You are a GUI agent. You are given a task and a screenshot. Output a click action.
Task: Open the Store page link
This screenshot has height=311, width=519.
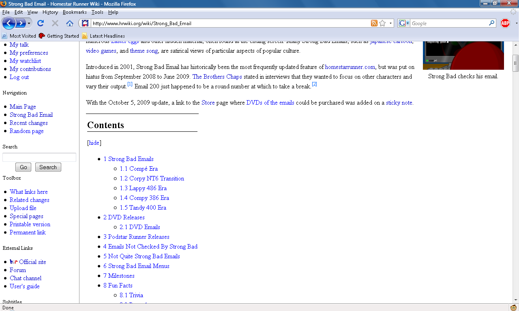point(208,103)
